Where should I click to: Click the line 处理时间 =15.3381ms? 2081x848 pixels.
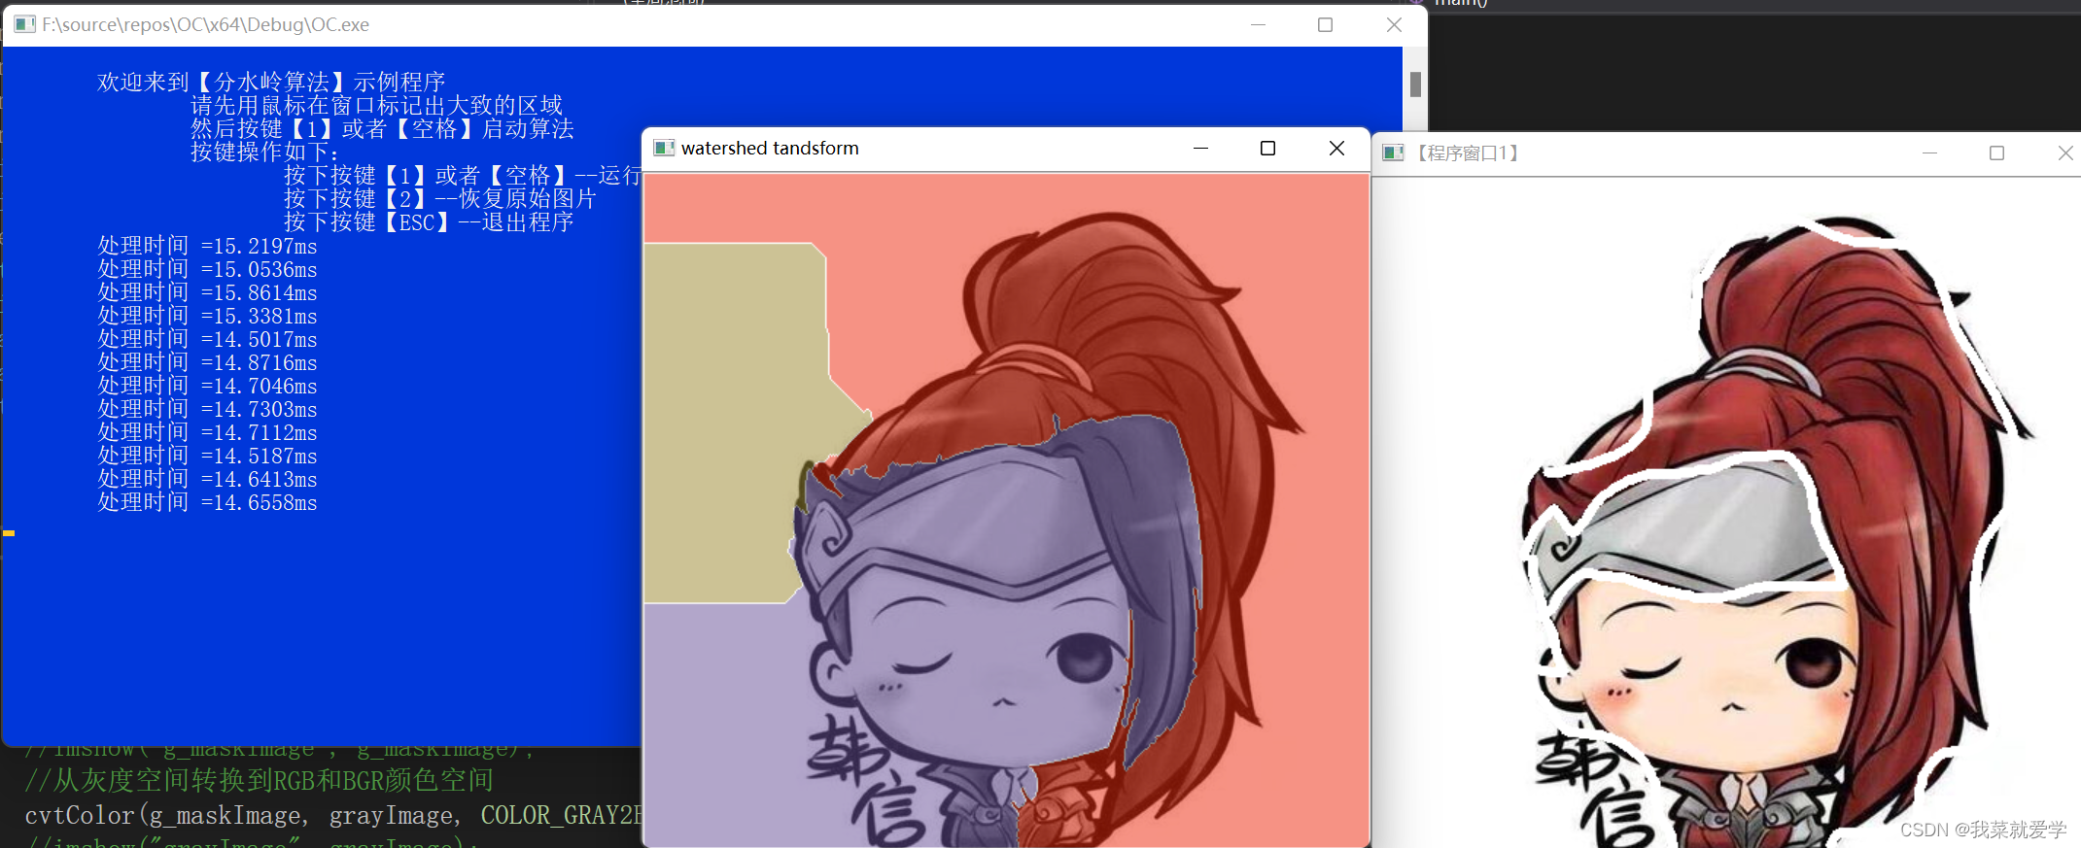[x=207, y=316]
